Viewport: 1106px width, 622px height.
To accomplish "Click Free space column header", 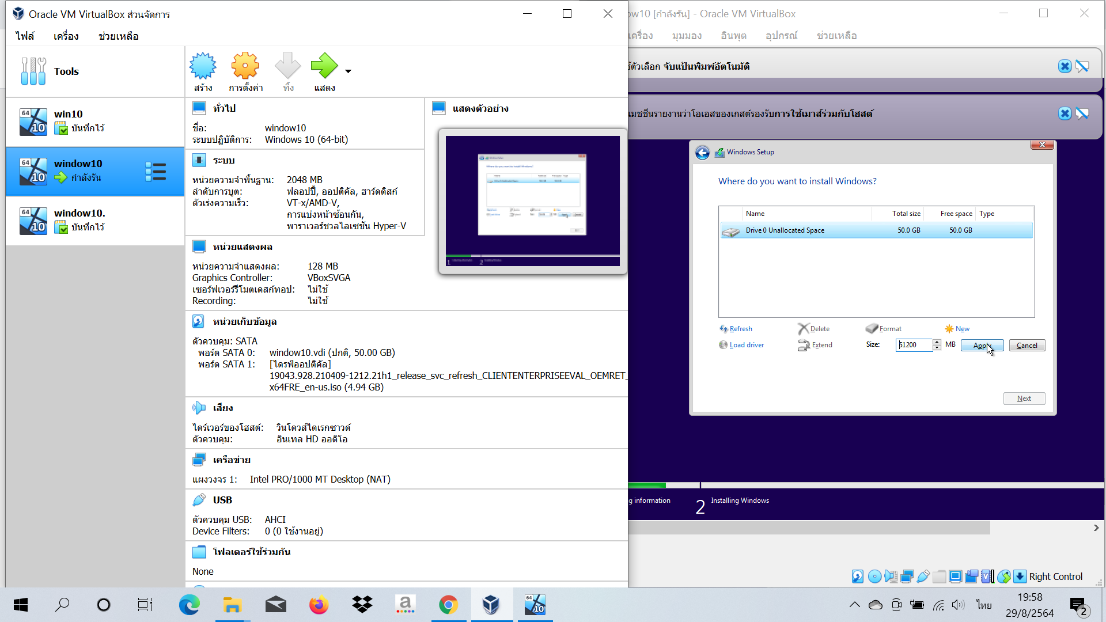I will [x=950, y=214].
